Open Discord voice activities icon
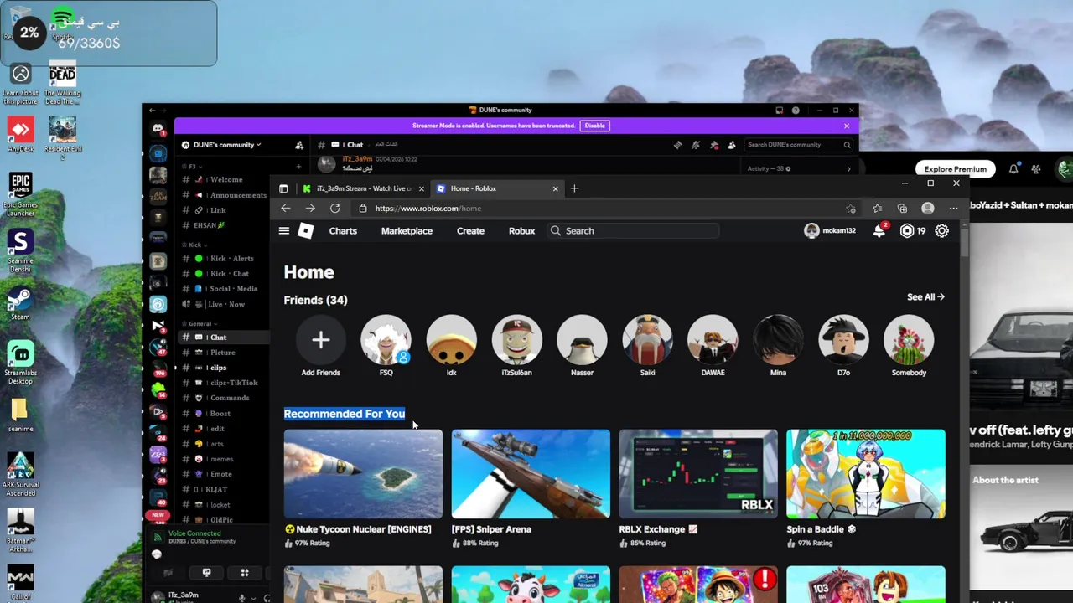Image resolution: width=1073 pixels, height=603 pixels. coord(245,573)
